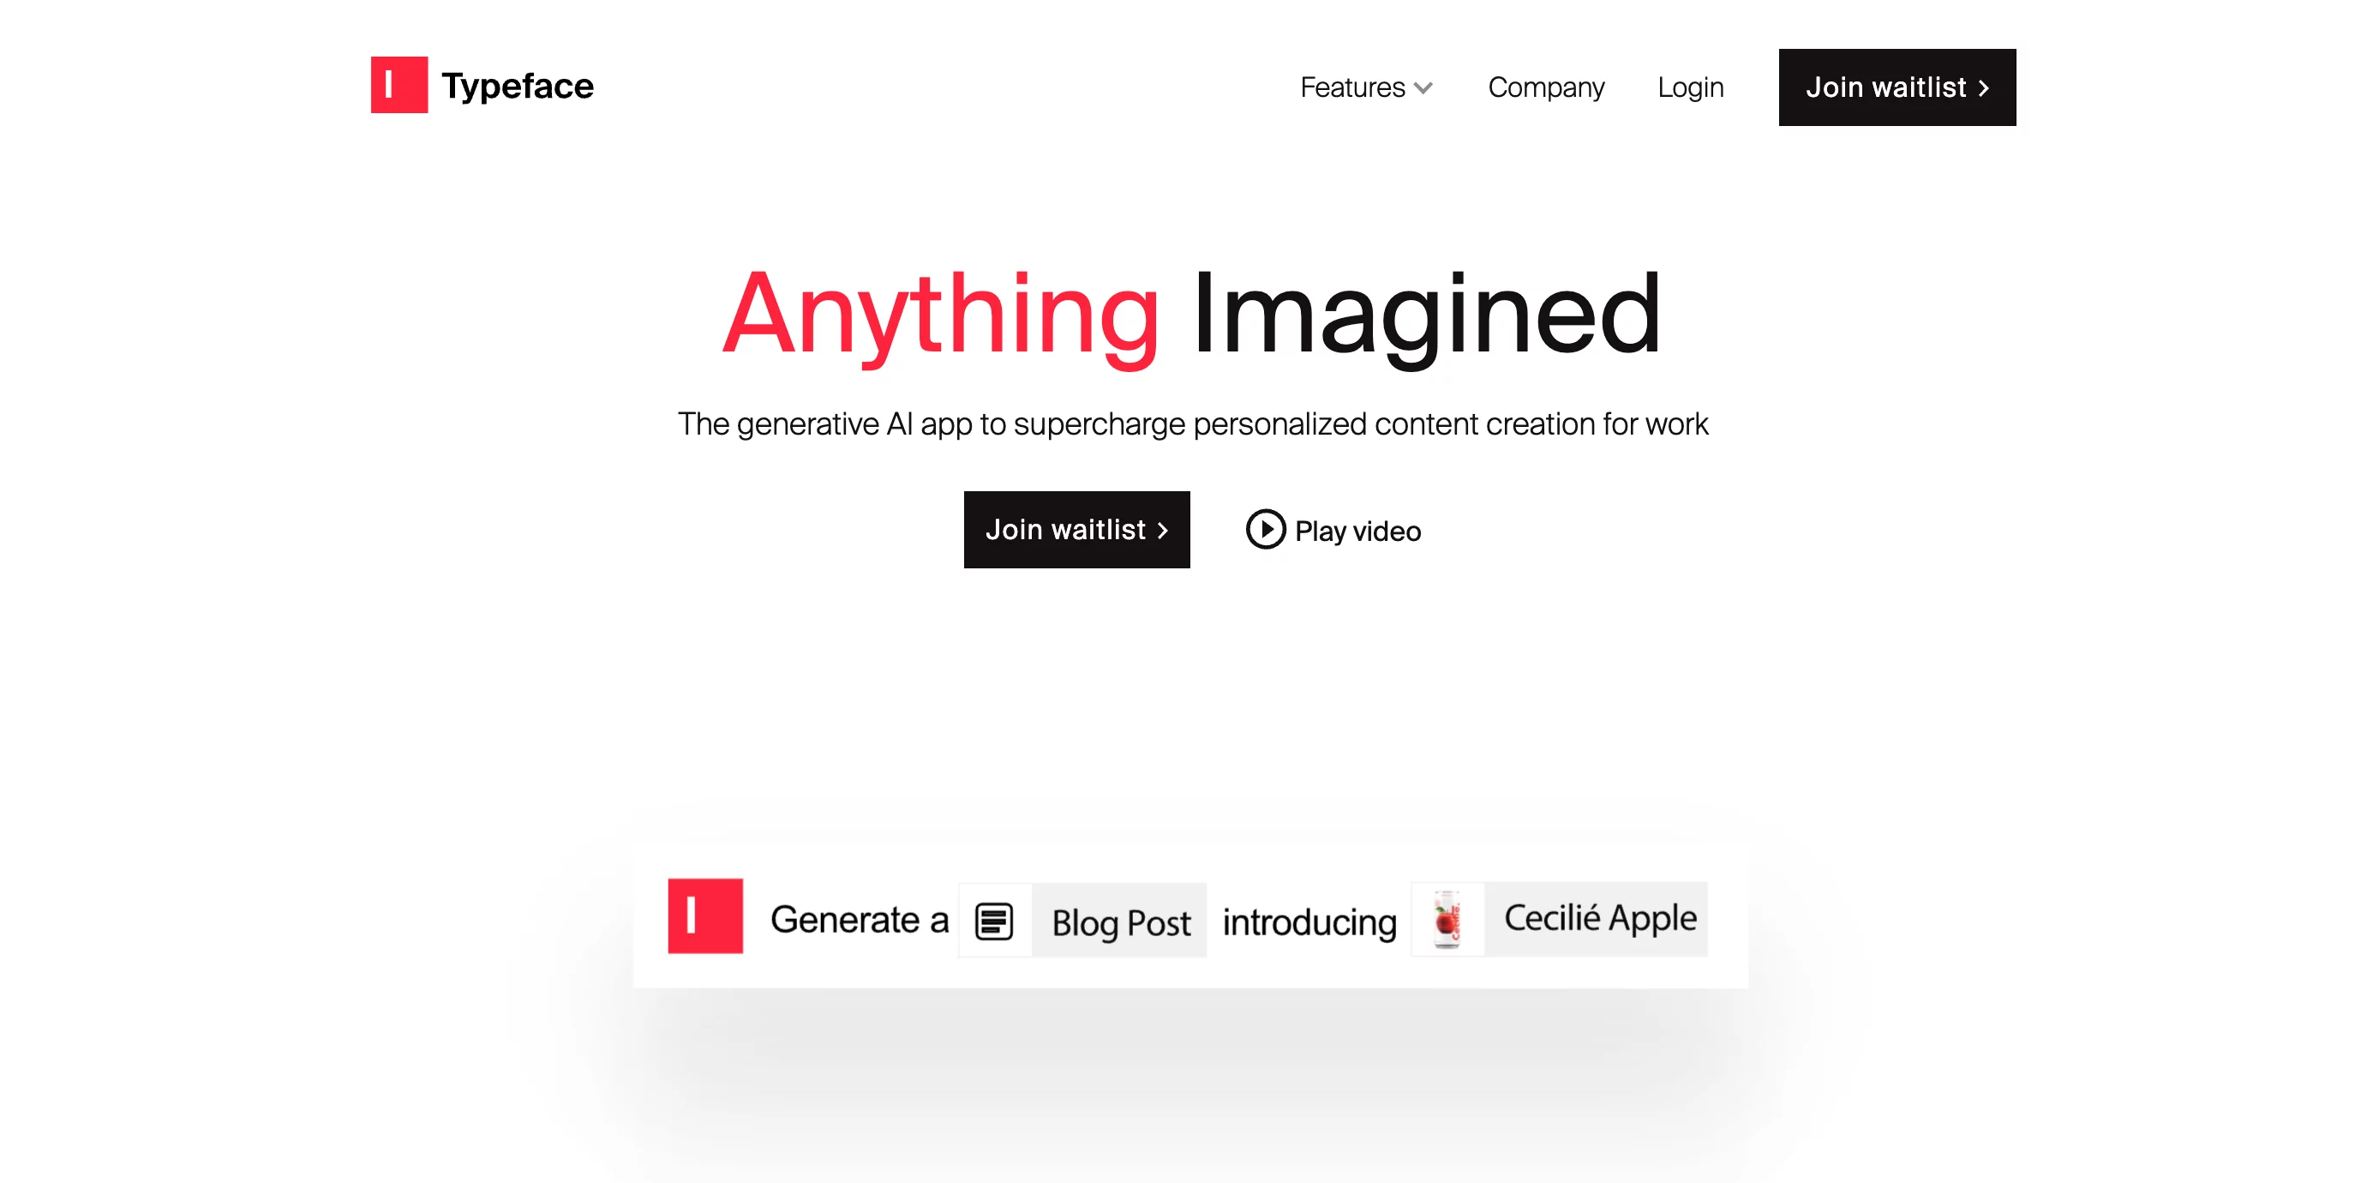Click the Features dropdown chevron arrow
Image resolution: width=2355 pixels, height=1183 pixels.
pos(1425,87)
